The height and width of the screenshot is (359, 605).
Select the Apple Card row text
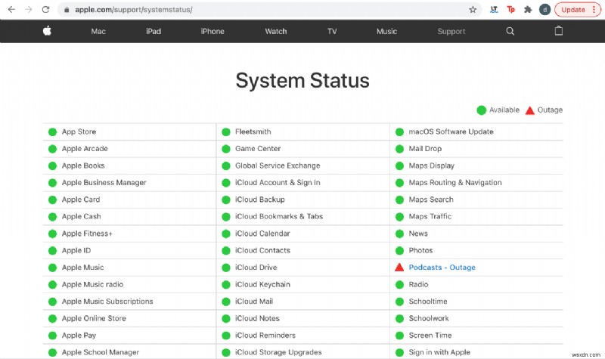click(x=81, y=200)
